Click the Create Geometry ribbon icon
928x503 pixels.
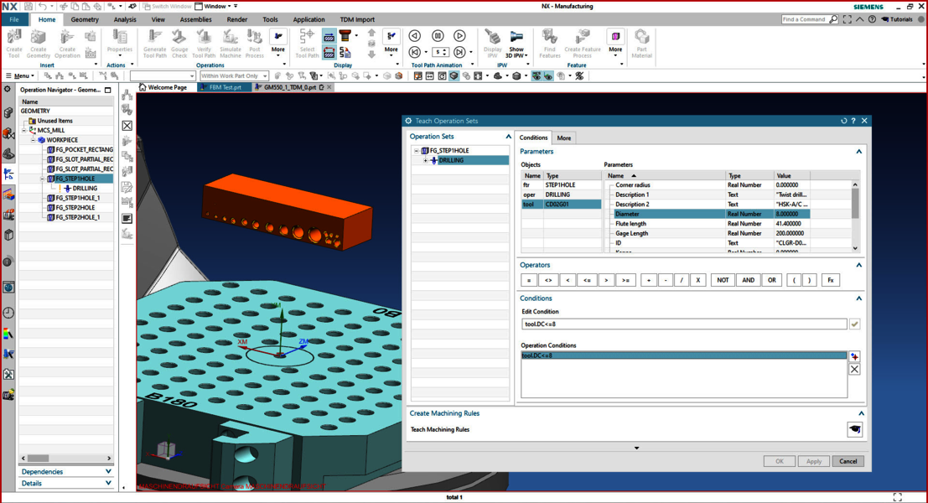click(x=39, y=44)
